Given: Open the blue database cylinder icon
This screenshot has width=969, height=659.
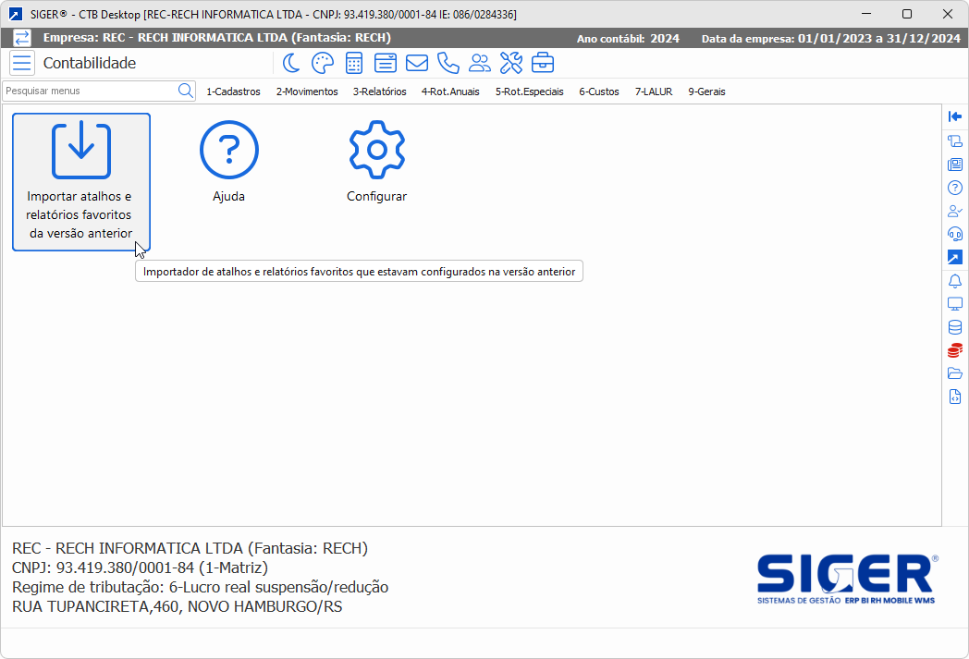Looking at the screenshot, I should click(x=955, y=327).
